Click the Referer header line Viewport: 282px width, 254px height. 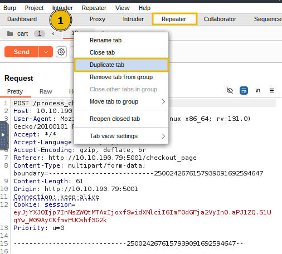[105, 158]
